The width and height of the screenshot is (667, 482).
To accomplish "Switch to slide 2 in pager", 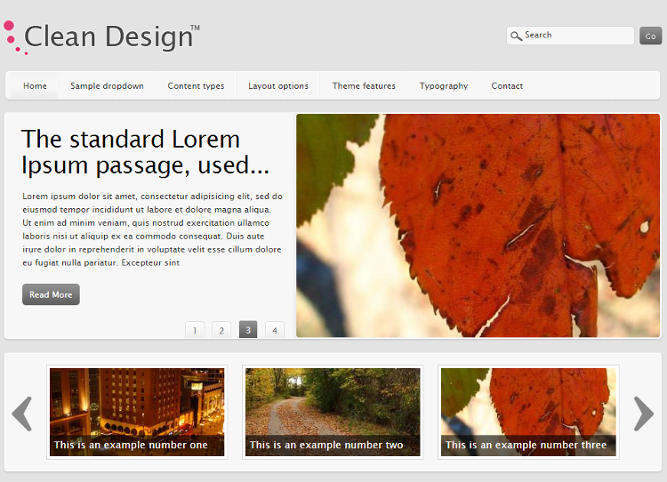I will pos(221,330).
